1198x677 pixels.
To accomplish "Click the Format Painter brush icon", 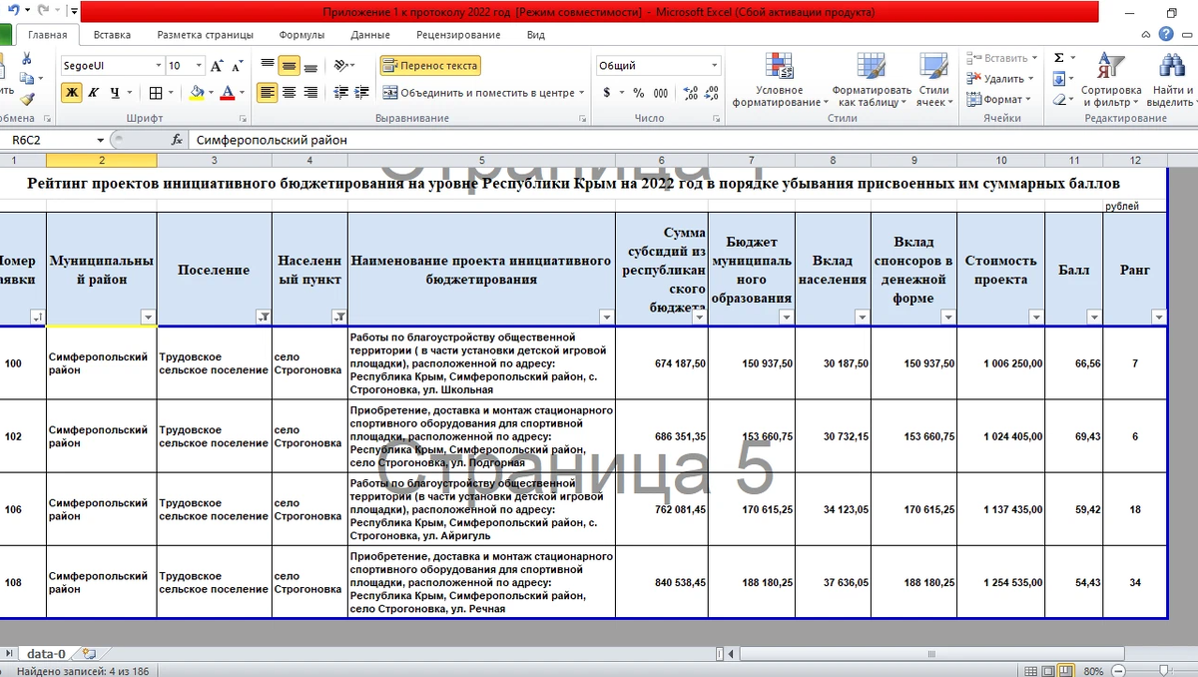I will point(28,98).
